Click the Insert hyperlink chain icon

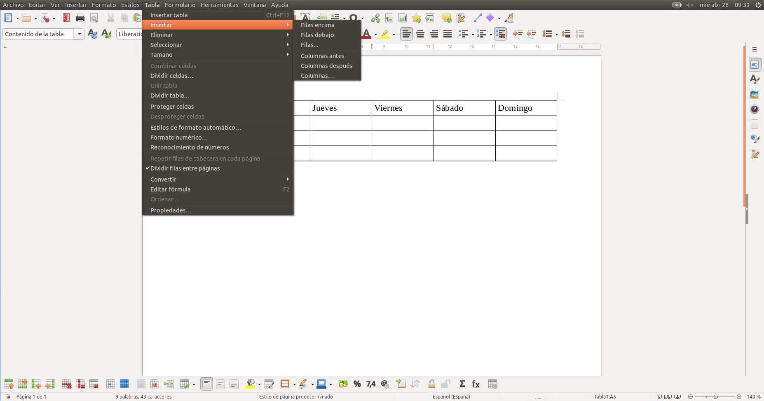375,18
